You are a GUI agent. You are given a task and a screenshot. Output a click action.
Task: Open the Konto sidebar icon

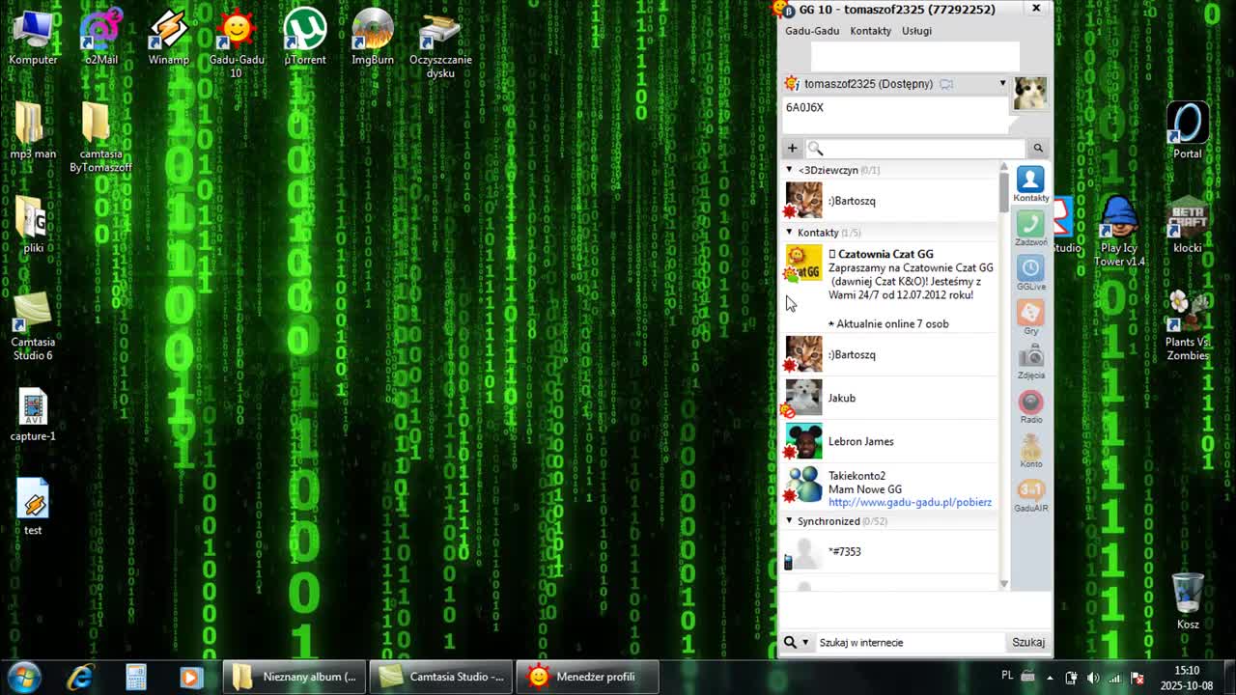pos(1030,448)
